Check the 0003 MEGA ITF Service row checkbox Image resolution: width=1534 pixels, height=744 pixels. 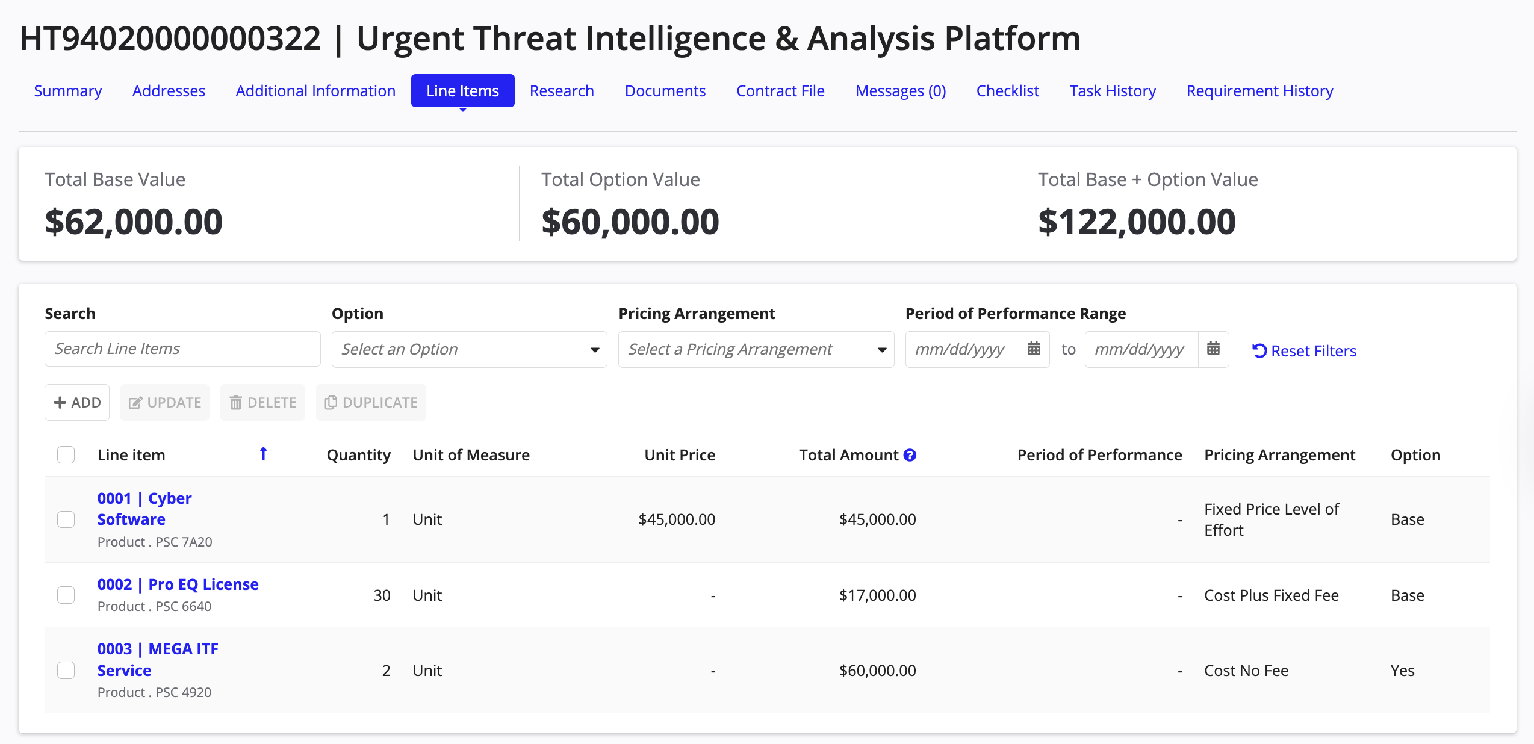[66, 670]
